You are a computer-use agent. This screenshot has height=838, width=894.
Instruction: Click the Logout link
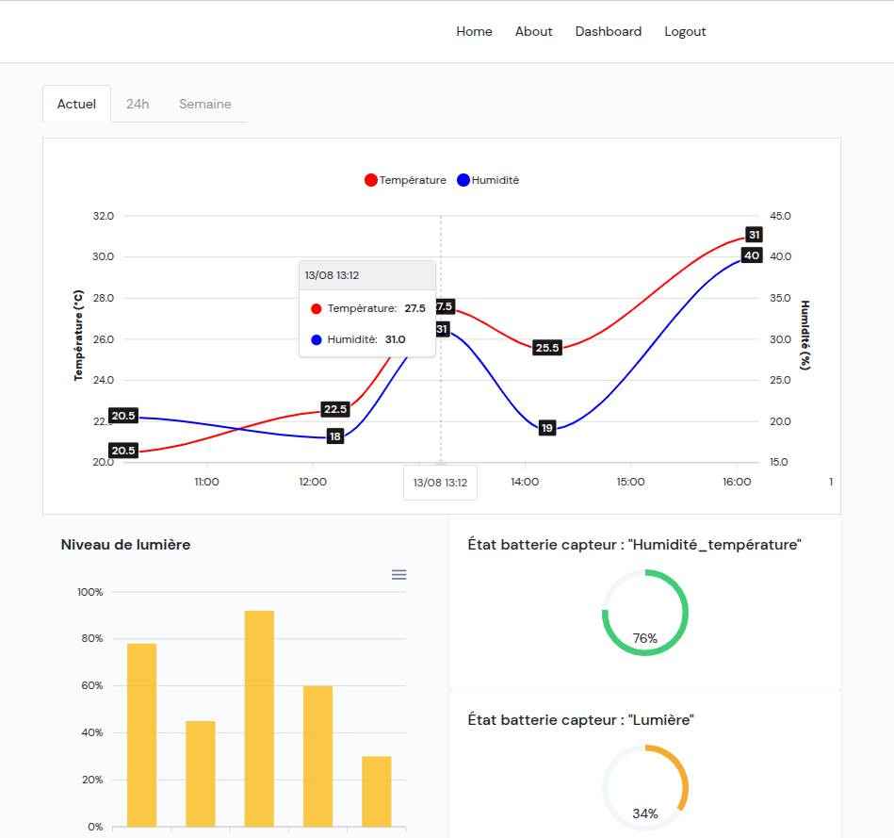(685, 31)
